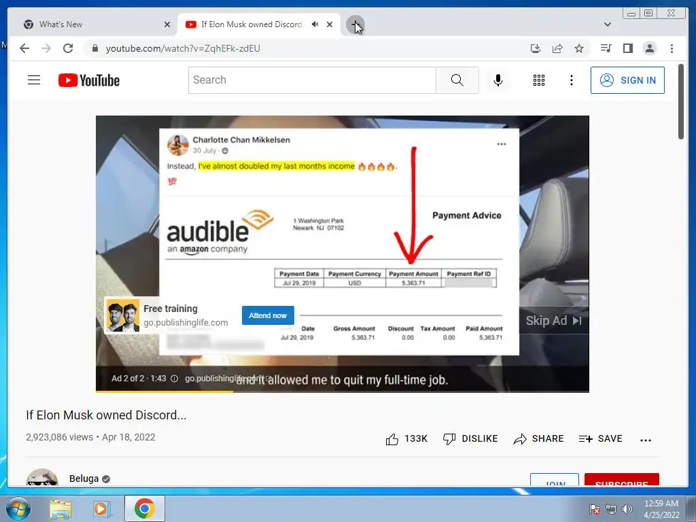Like the video with thumbs up 133K
The image size is (696, 522).
406,439
